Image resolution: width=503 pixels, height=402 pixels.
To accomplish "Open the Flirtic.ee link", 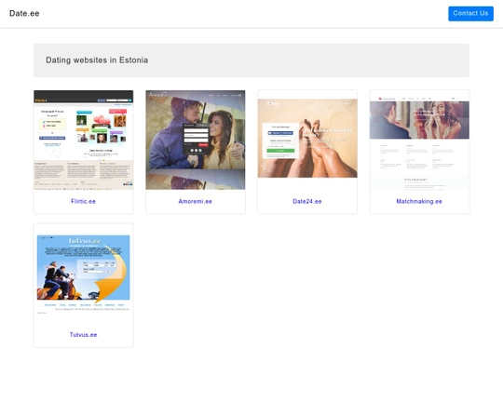I will (83, 201).
